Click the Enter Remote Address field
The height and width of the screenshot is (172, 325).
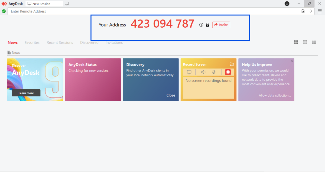click(x=152, y=11)
